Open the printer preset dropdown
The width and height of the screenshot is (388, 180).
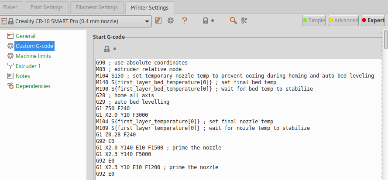tap(148, 20)
